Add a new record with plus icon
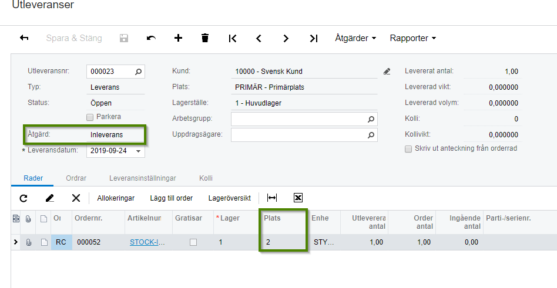 [x=179, y=38]
